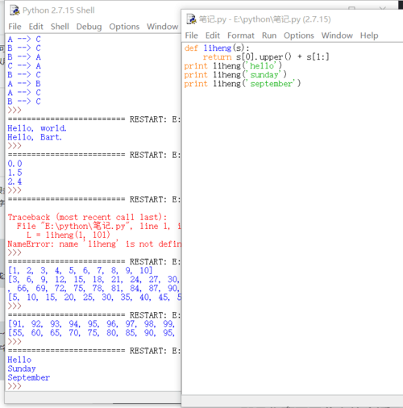Open Options menu in the 笔记.py editor
The image size is (403, 408).
(299, 35)
